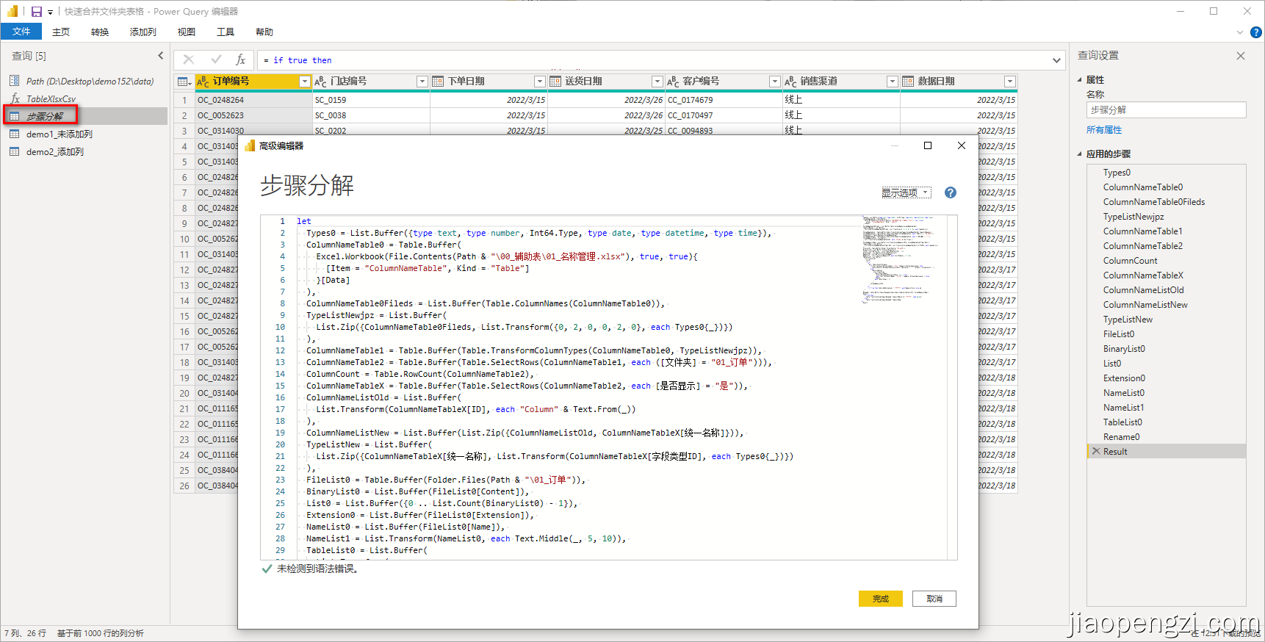The image size is (1265, 642).
Task: Select cell OC_0248264 in first row
Action: [253, 100]
